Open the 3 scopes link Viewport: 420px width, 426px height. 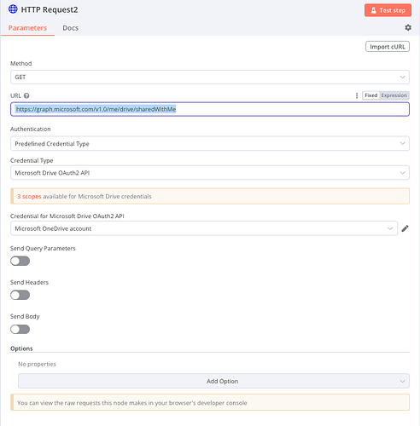click(x=29, y=196)
